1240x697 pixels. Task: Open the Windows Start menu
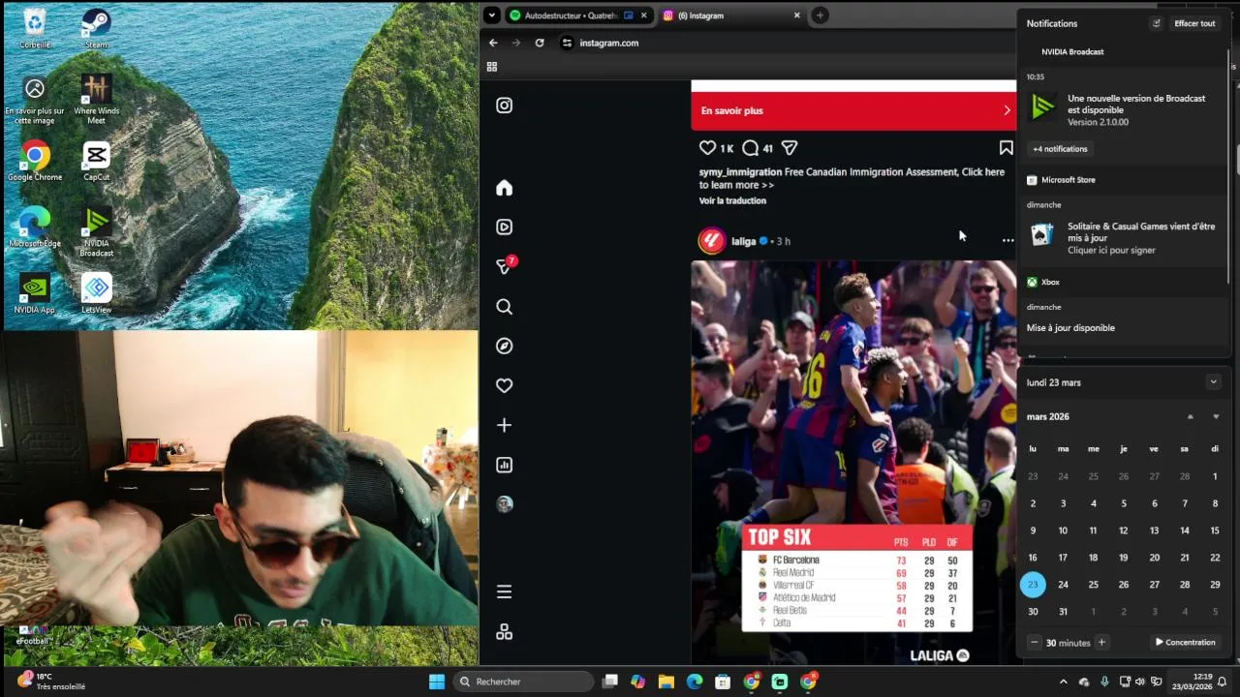tap(437, 682)
